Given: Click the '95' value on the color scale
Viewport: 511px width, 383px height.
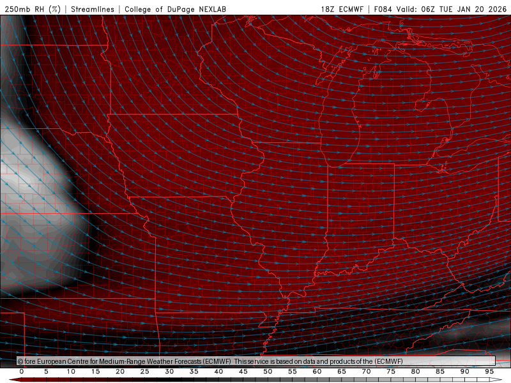Looking at the screenshot, I should (489, 372).
